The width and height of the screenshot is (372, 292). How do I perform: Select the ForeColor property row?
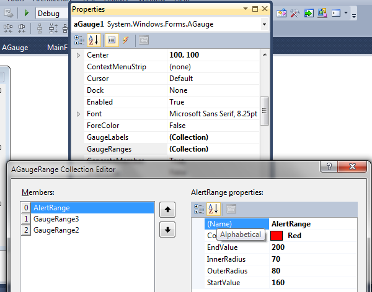coord(172,126)
